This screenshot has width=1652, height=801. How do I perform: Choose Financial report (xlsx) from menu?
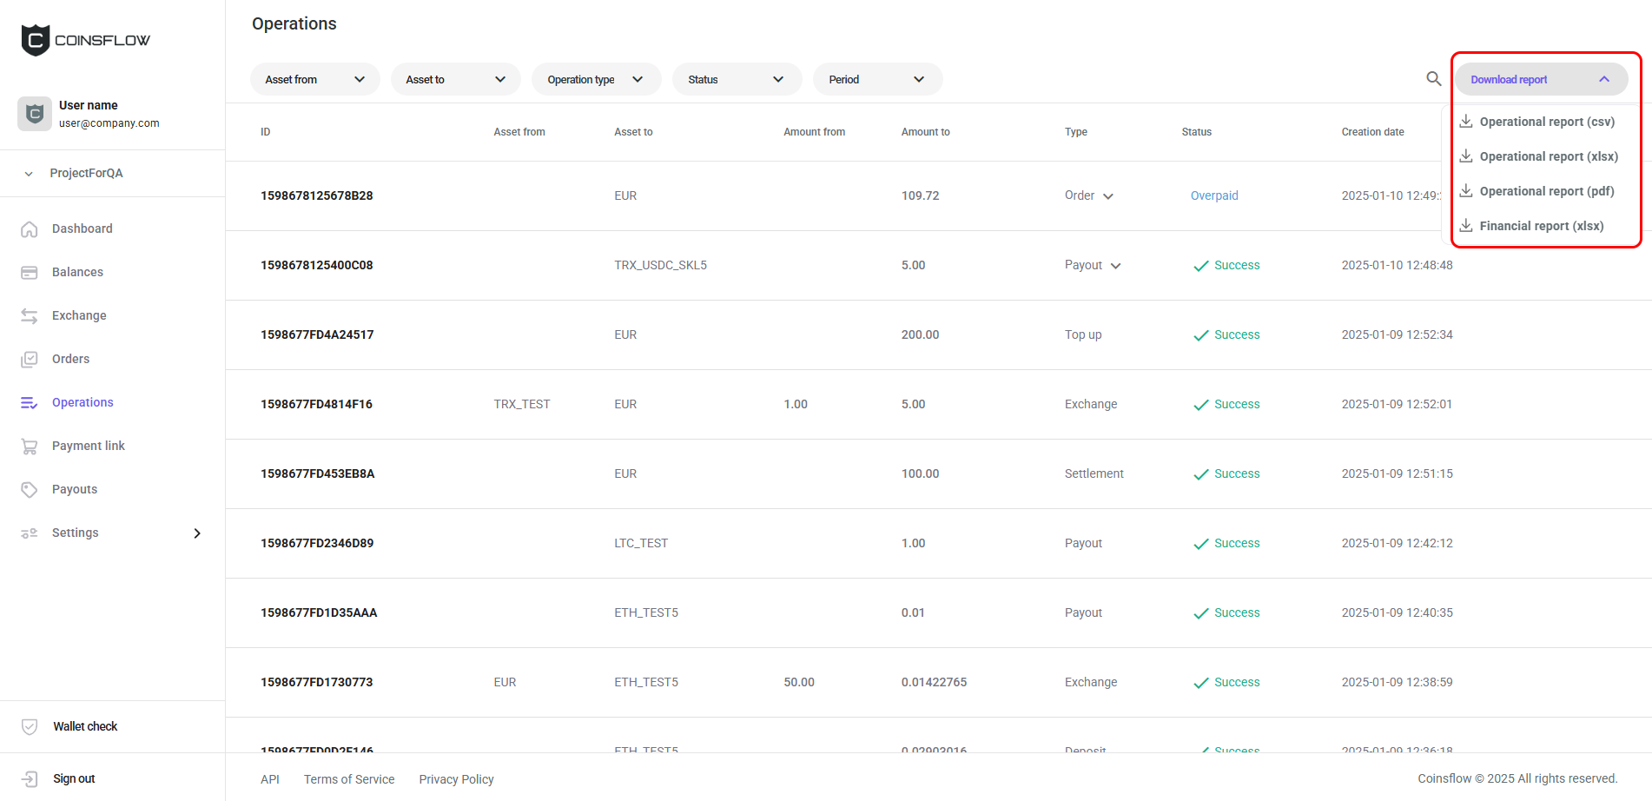pyautogui.click(x=1541, y=226)
